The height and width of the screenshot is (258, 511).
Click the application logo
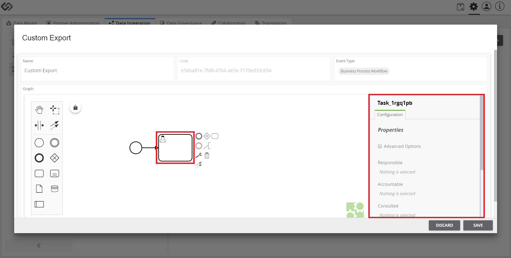click(x=7, y=7)
